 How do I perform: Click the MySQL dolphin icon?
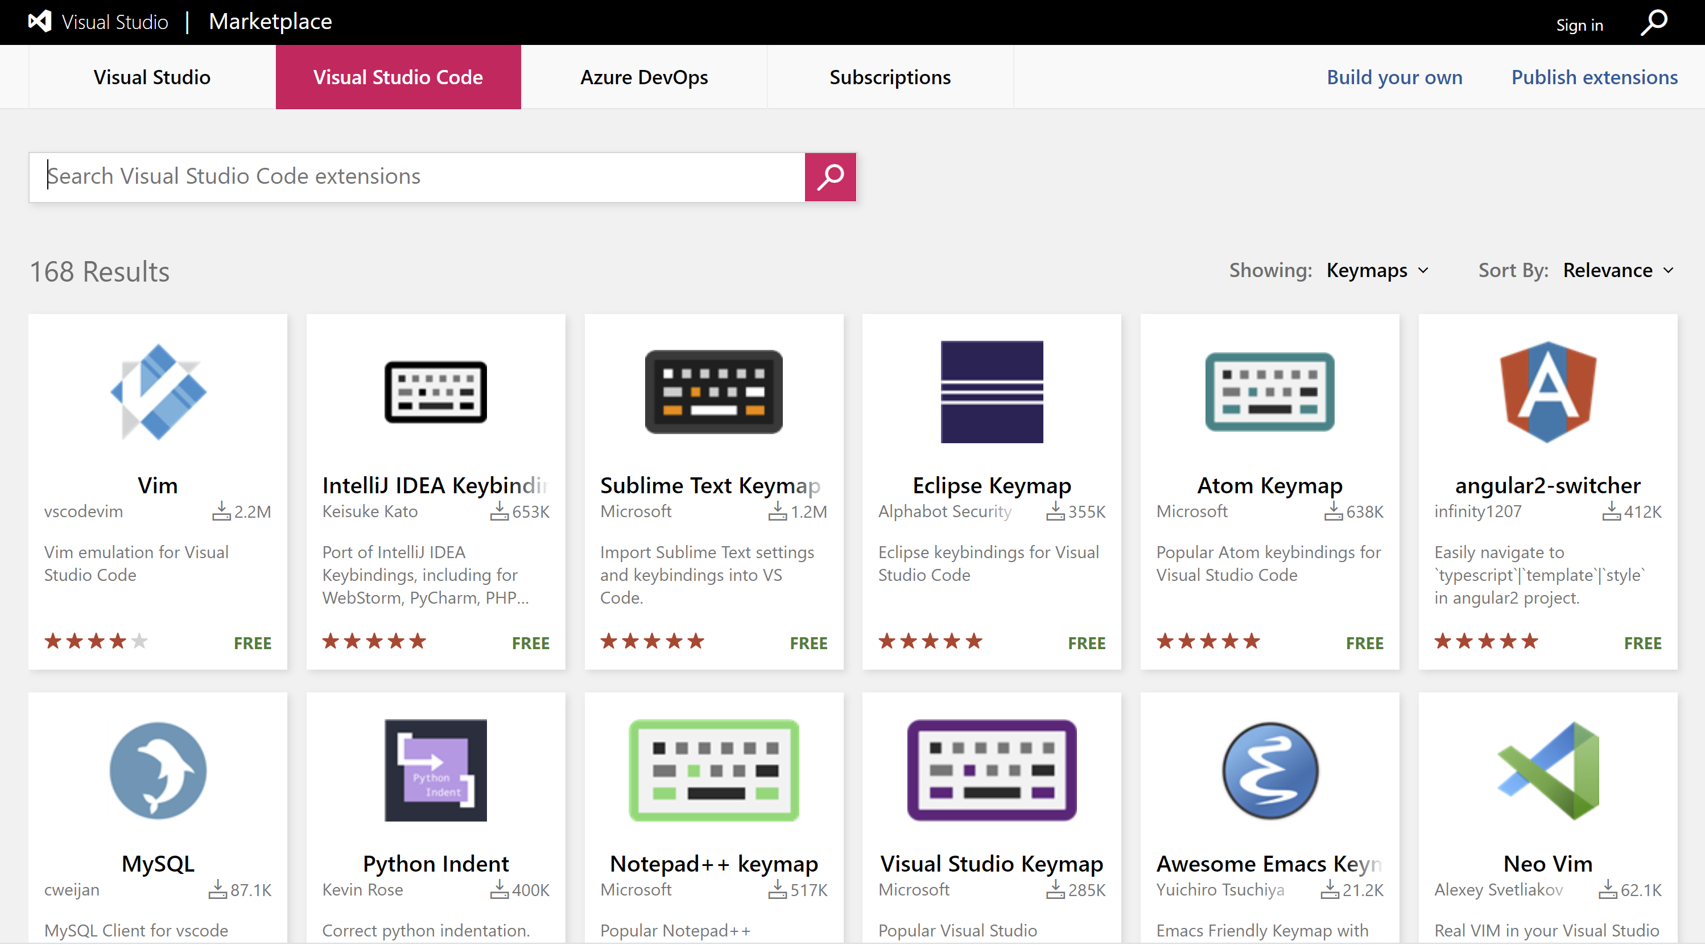click(x=158, y=770)
